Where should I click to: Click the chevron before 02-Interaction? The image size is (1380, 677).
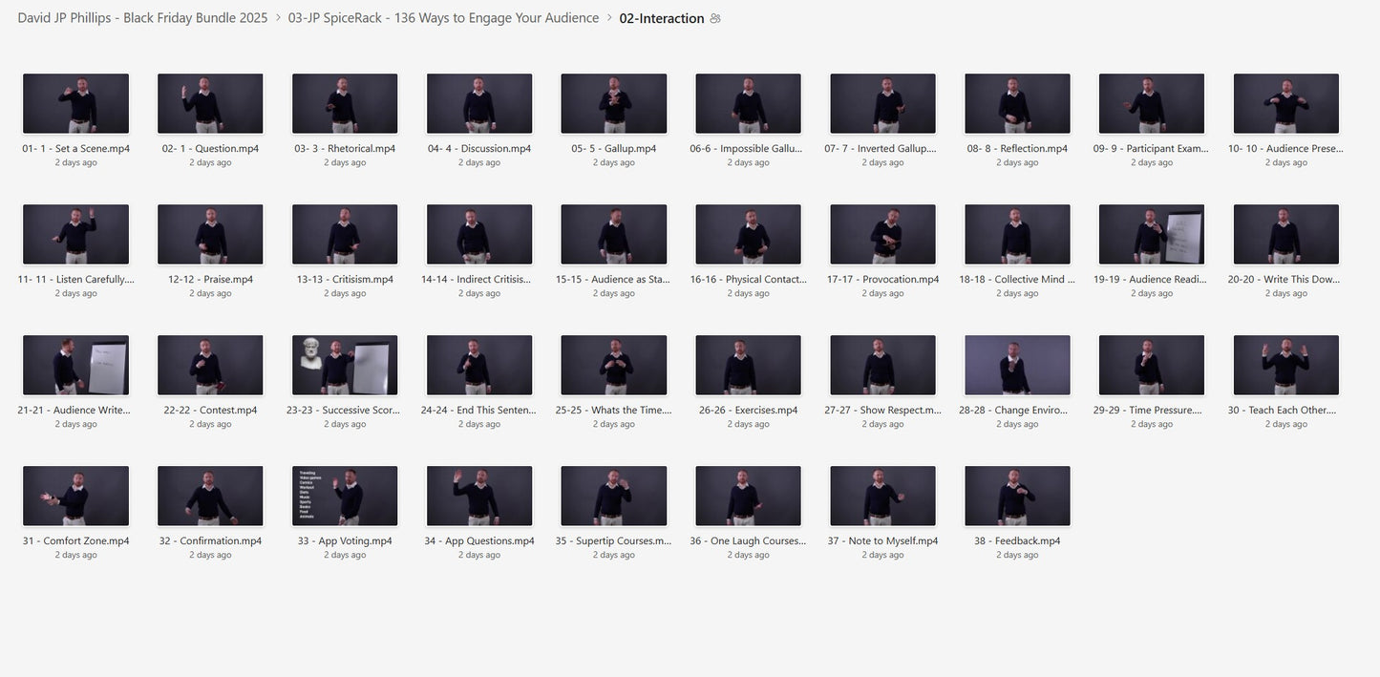609,18
